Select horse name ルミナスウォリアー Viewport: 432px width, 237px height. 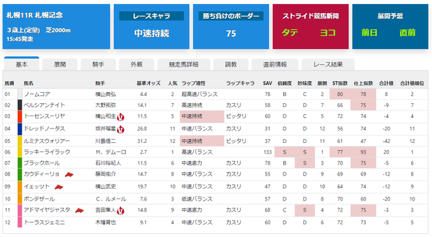(x=46, y=141)
